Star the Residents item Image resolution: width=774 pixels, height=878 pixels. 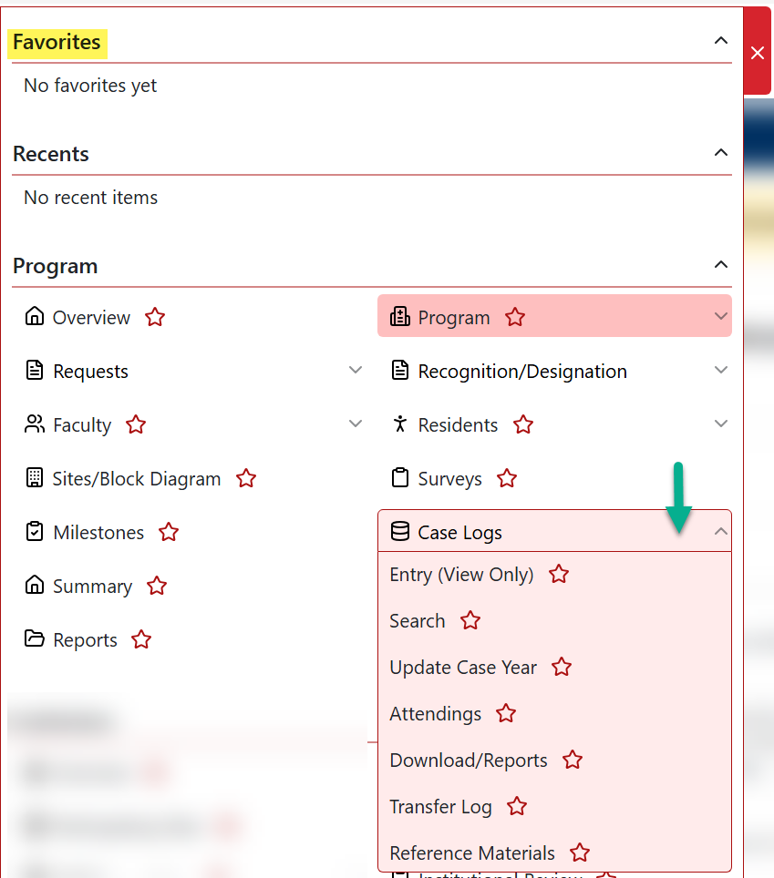[523, 424]
